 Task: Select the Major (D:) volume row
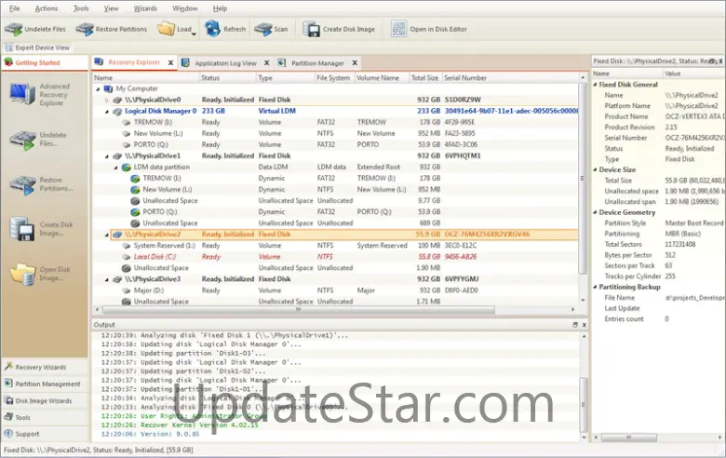[335, 290]
